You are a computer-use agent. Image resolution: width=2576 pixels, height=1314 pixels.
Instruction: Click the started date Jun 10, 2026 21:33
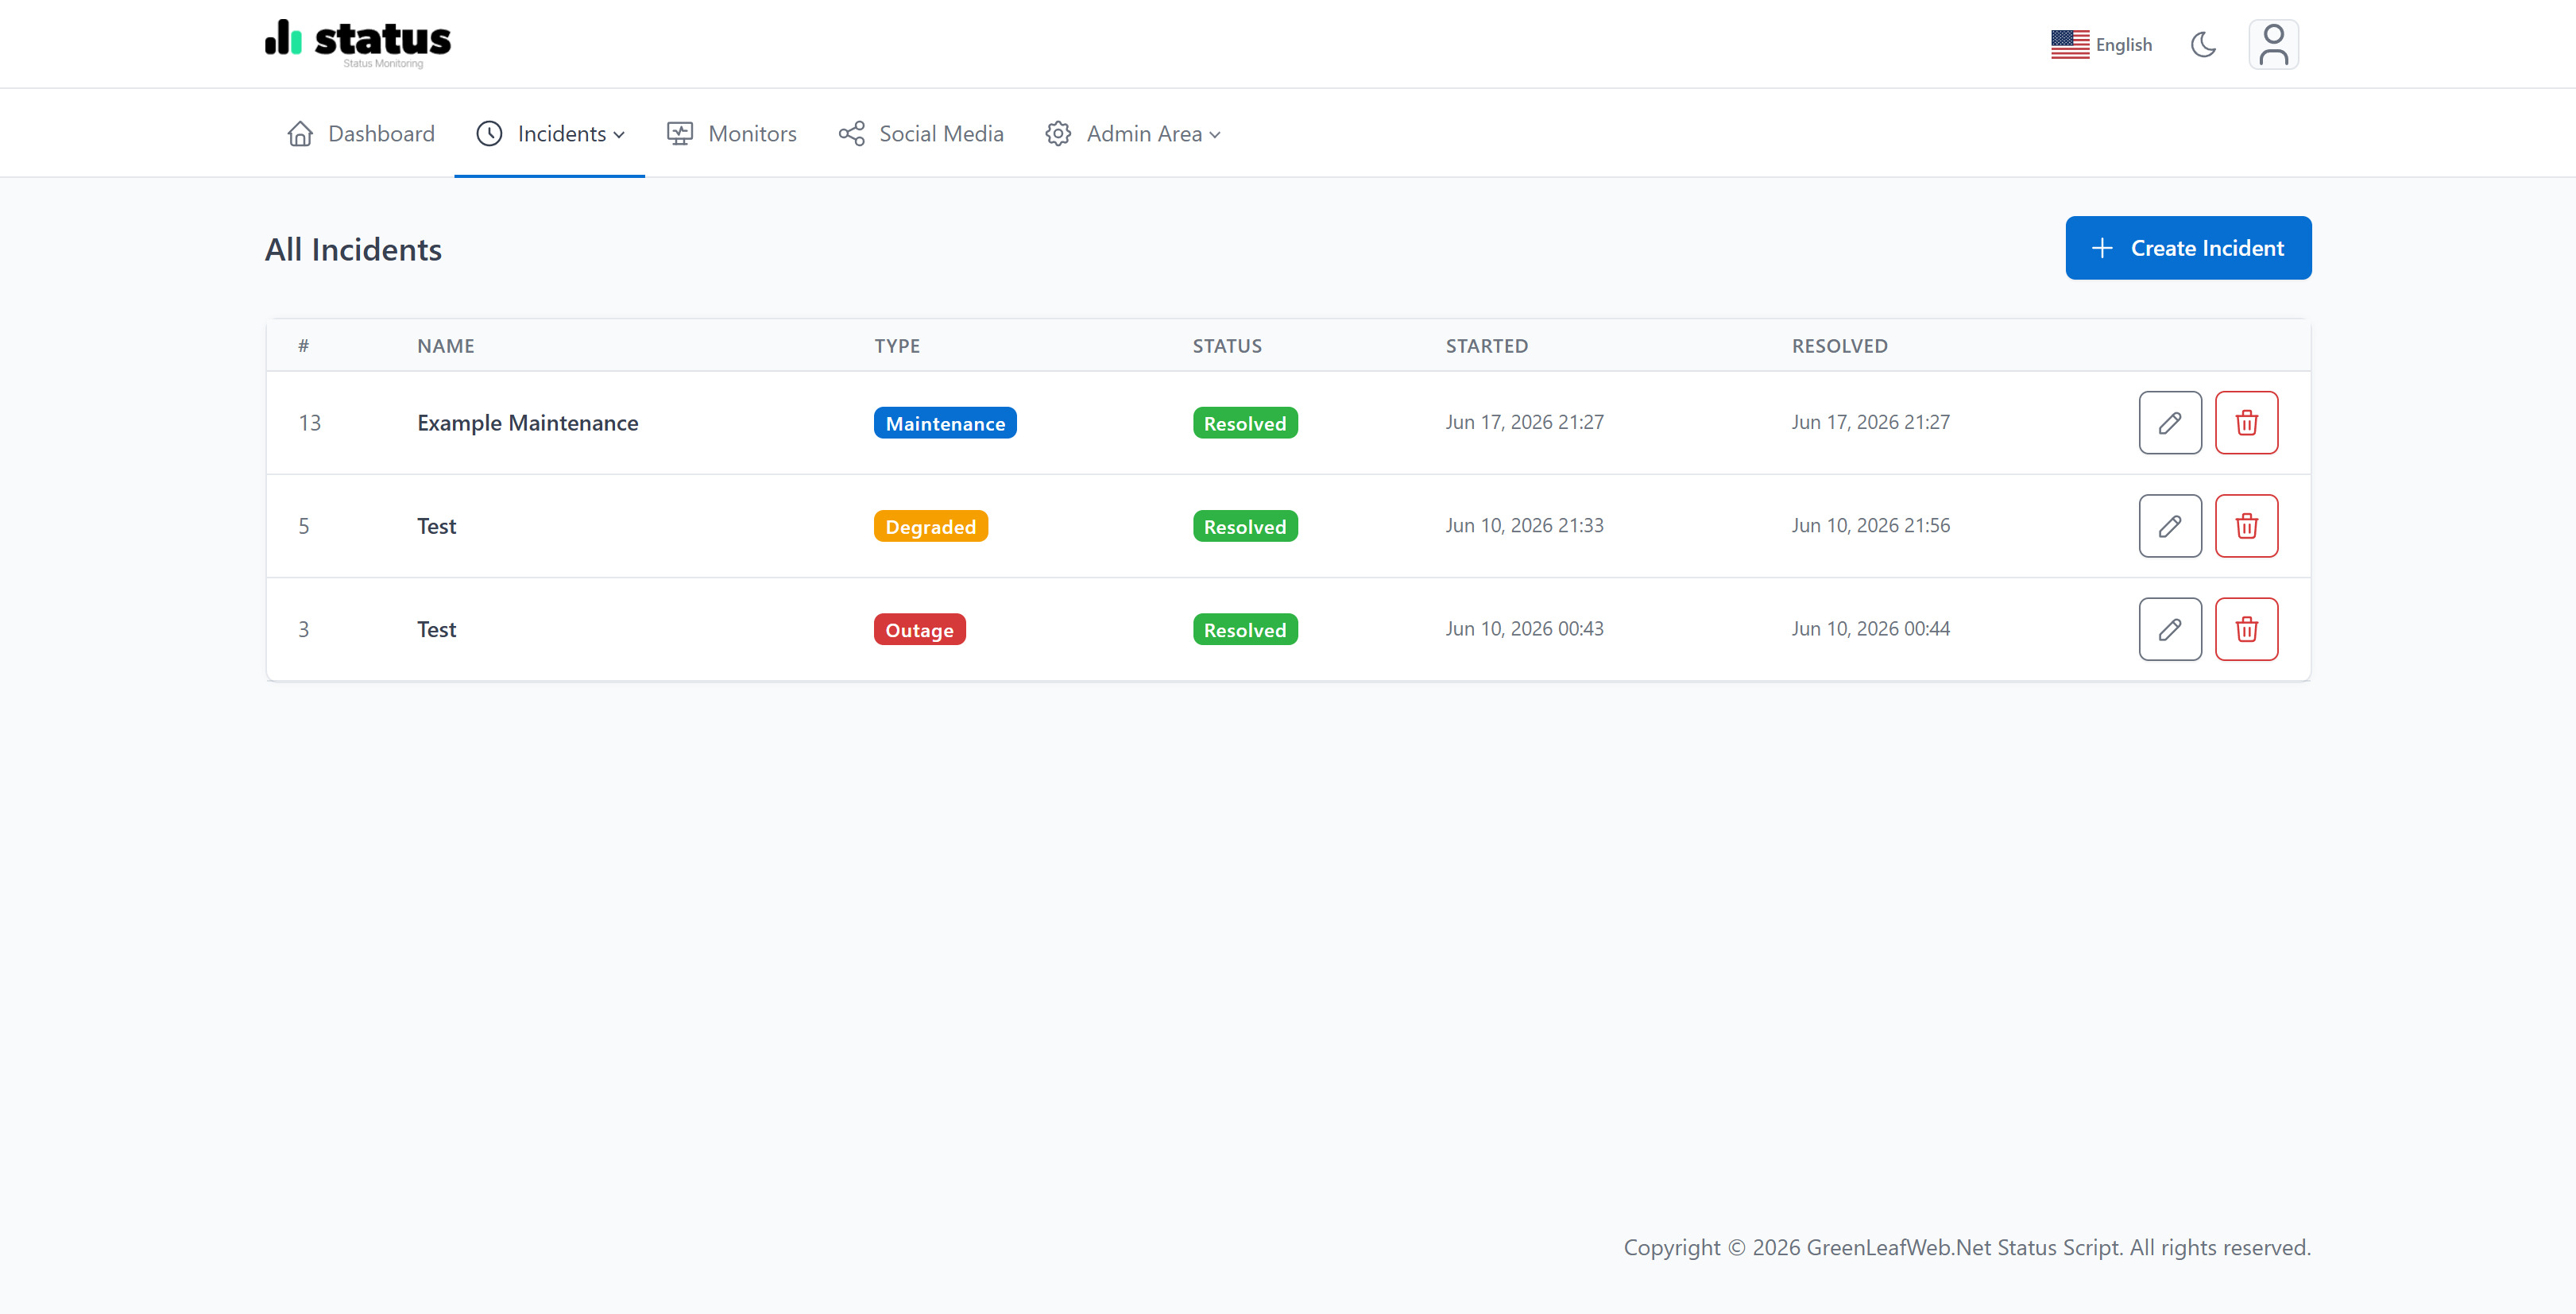(x=1524, y=525)
